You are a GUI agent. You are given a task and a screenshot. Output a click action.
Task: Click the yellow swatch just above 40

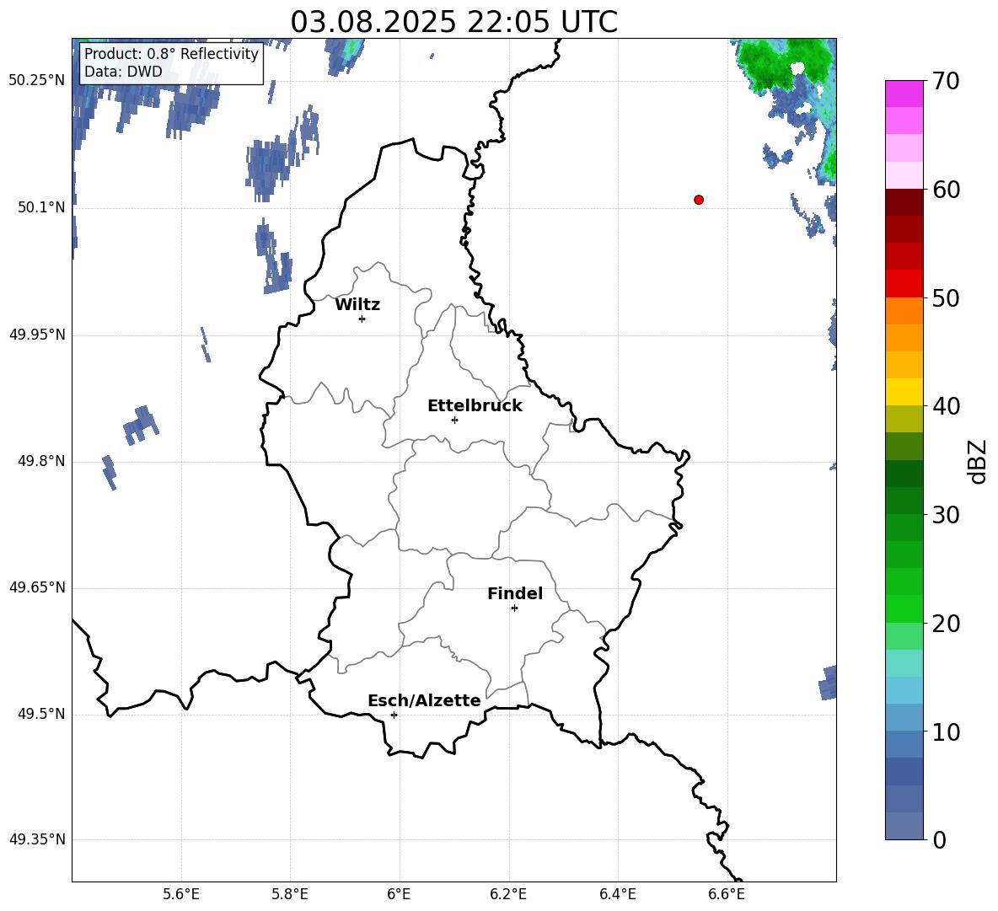coord(904,392)
